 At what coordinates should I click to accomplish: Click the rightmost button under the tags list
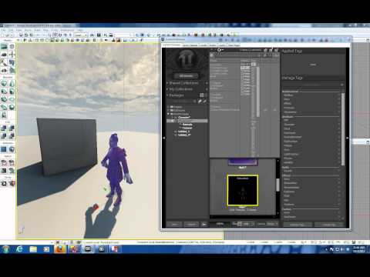pyautogui.click(x=329, y=225)
